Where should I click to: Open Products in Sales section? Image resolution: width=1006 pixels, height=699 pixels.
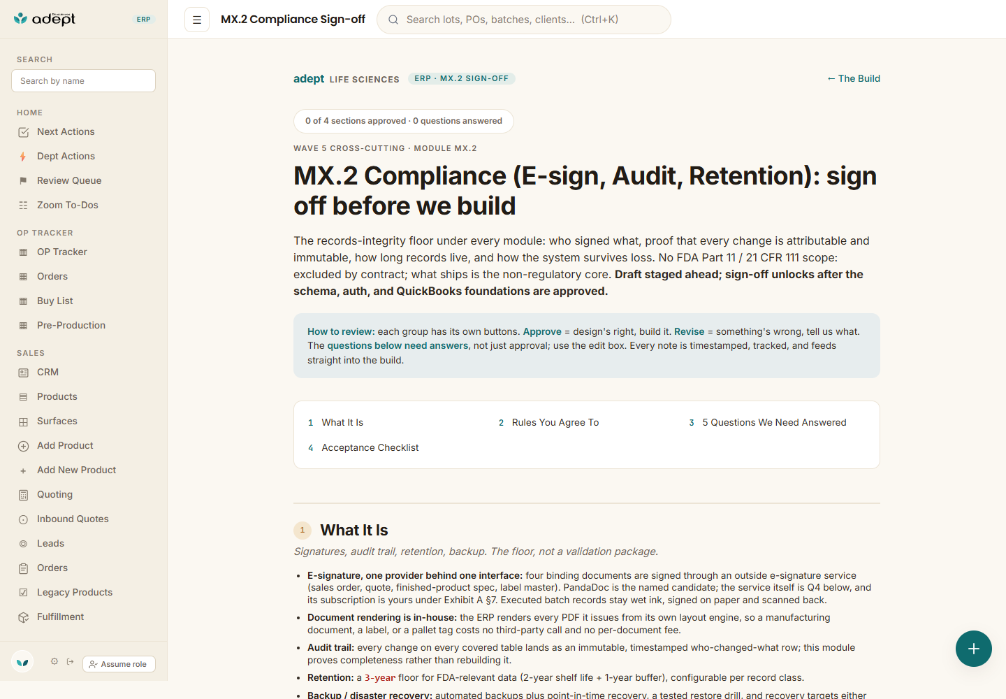[84, 396]
